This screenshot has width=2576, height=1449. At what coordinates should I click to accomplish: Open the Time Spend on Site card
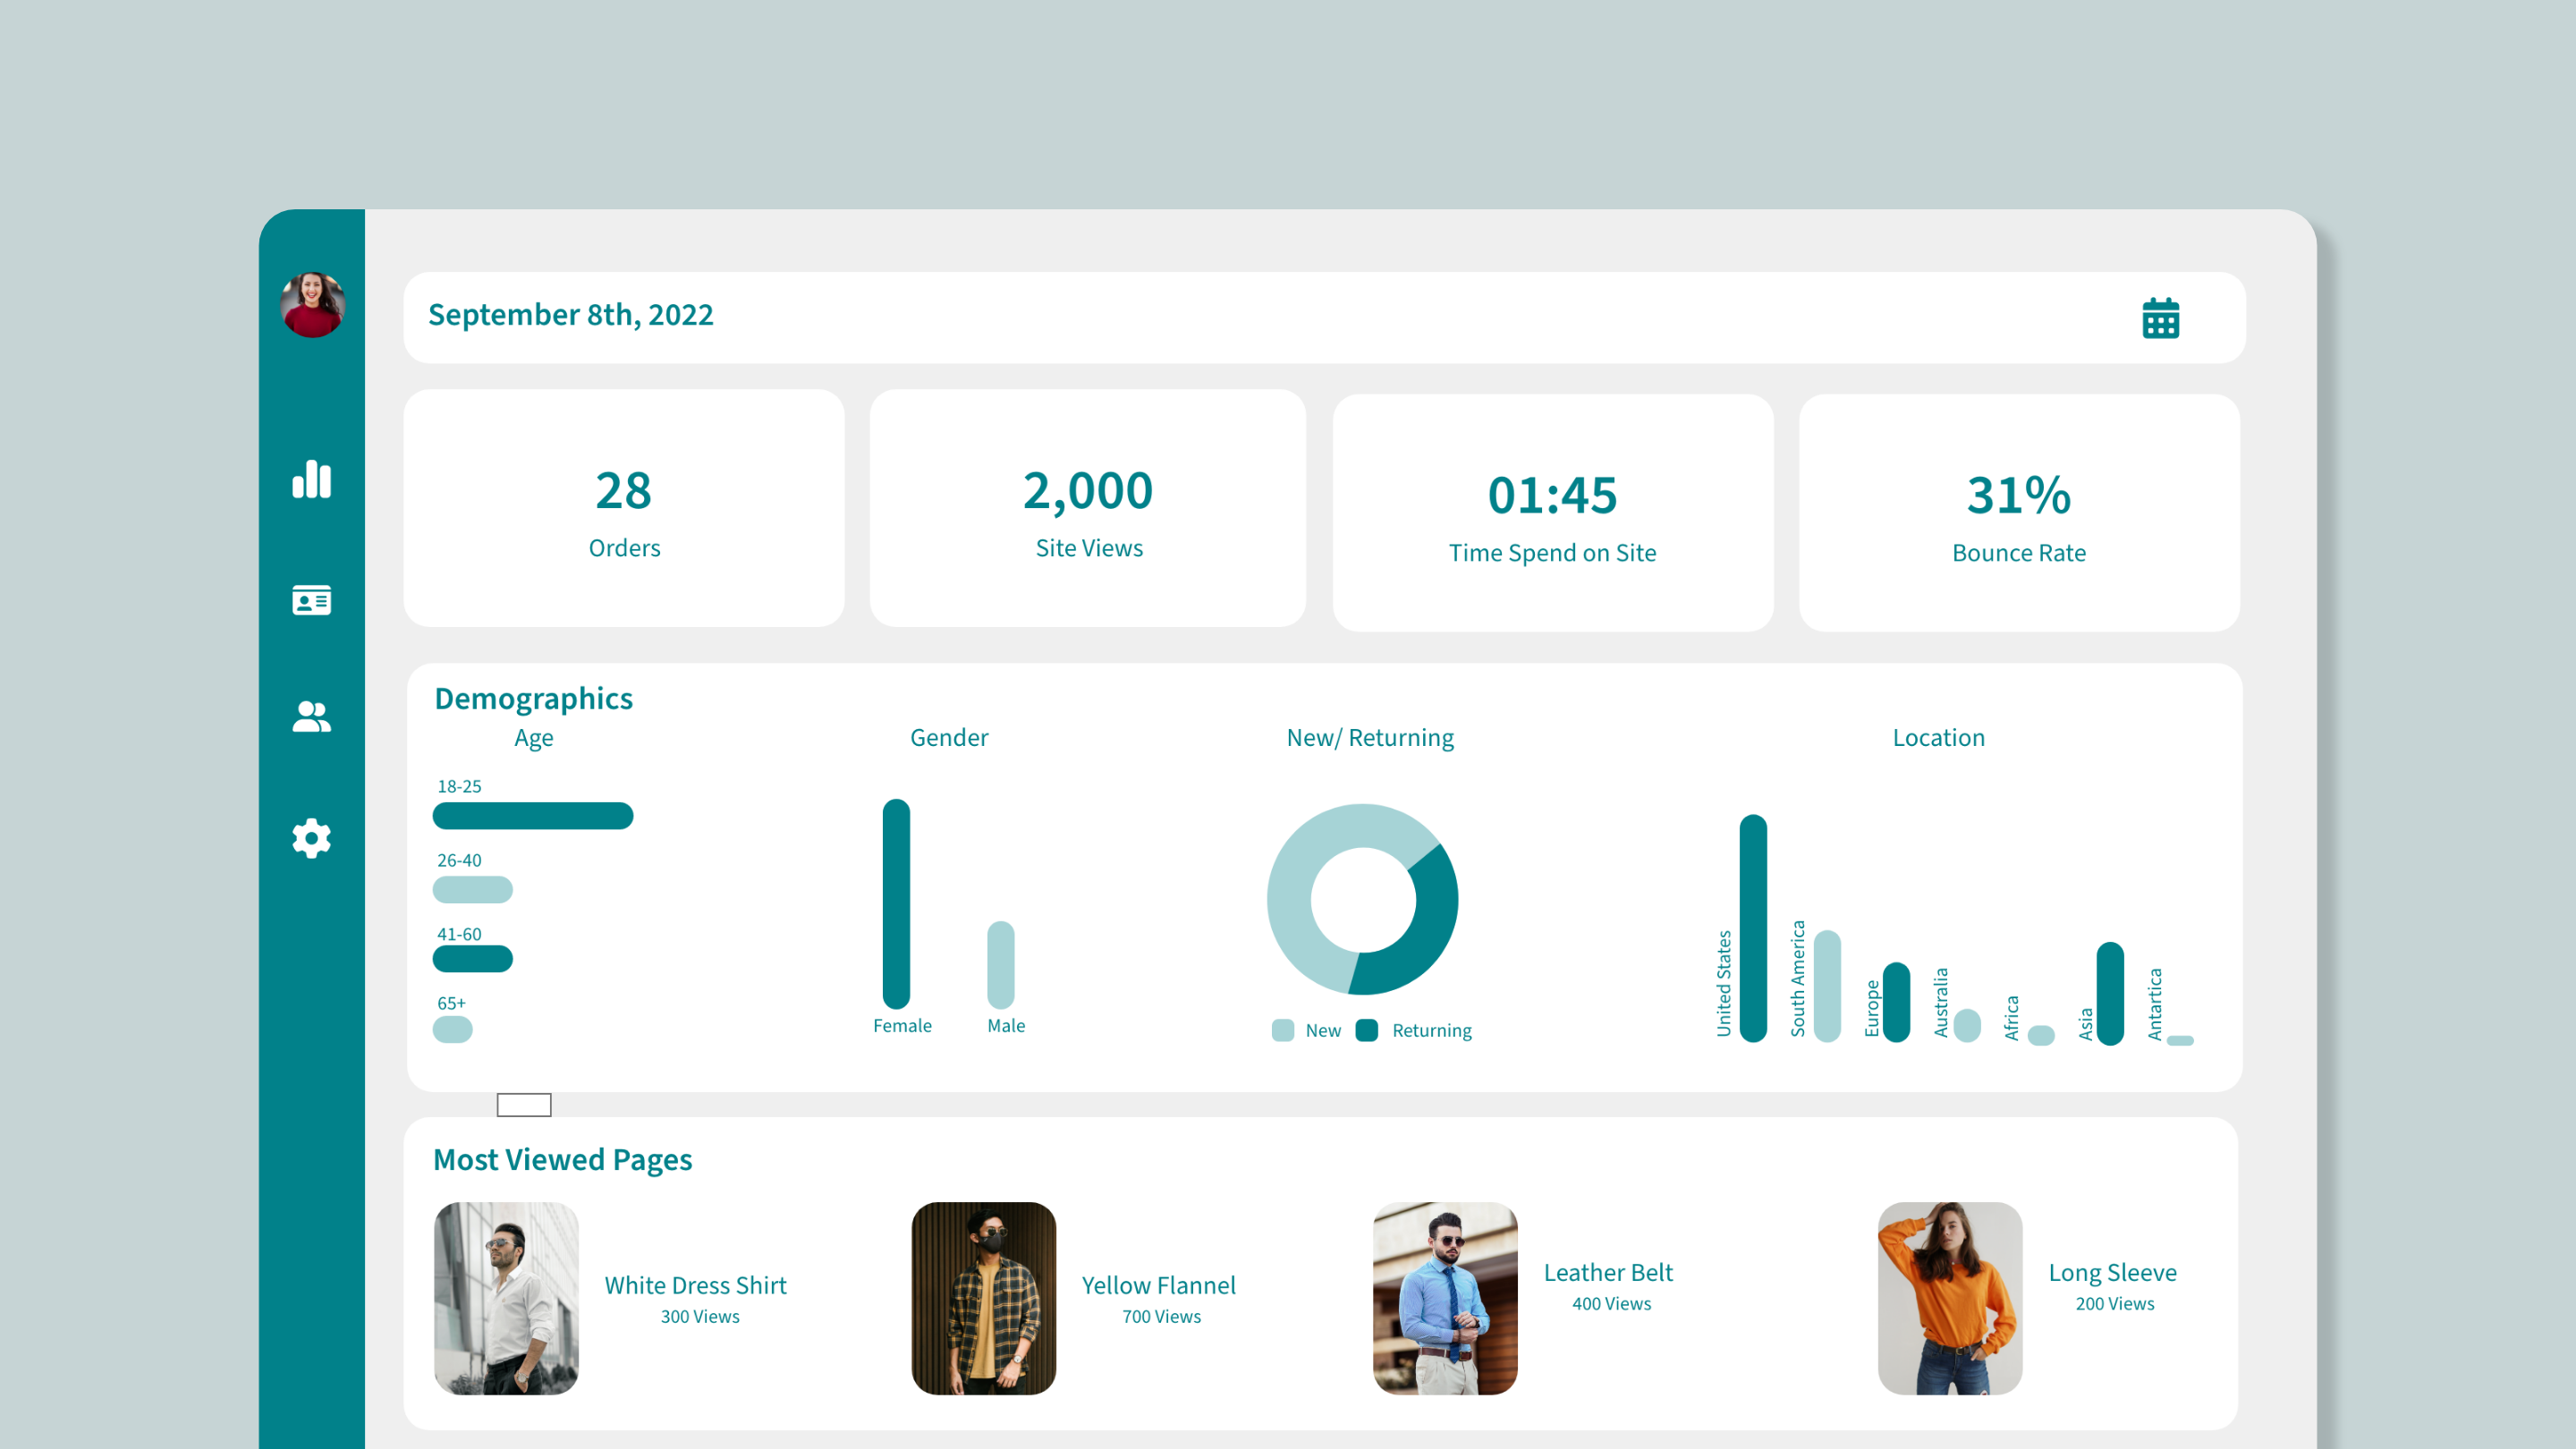point(1552,512)
